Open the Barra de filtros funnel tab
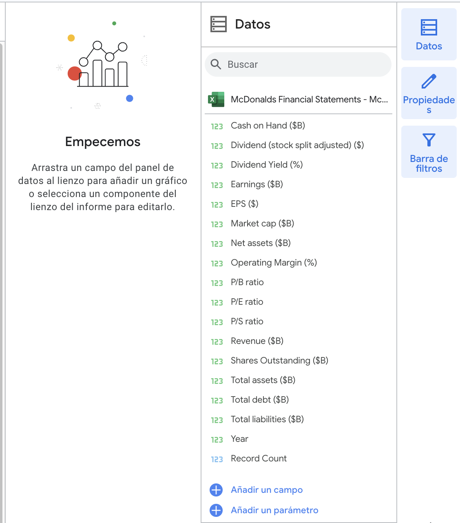Screen dimensions: 460x523 [429, 140]
